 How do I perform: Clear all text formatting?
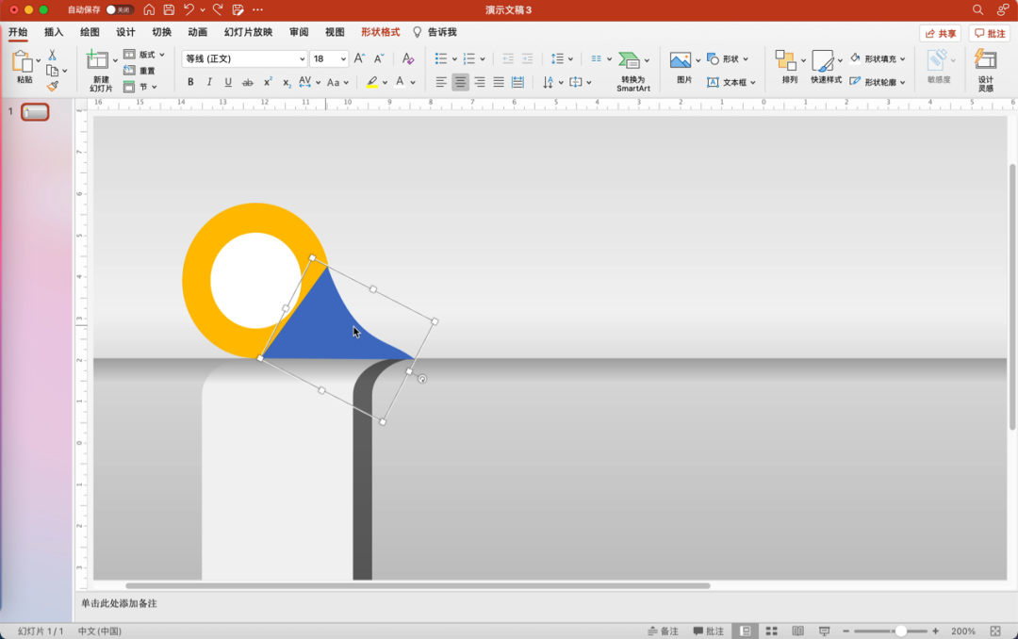tap(408, 58)
